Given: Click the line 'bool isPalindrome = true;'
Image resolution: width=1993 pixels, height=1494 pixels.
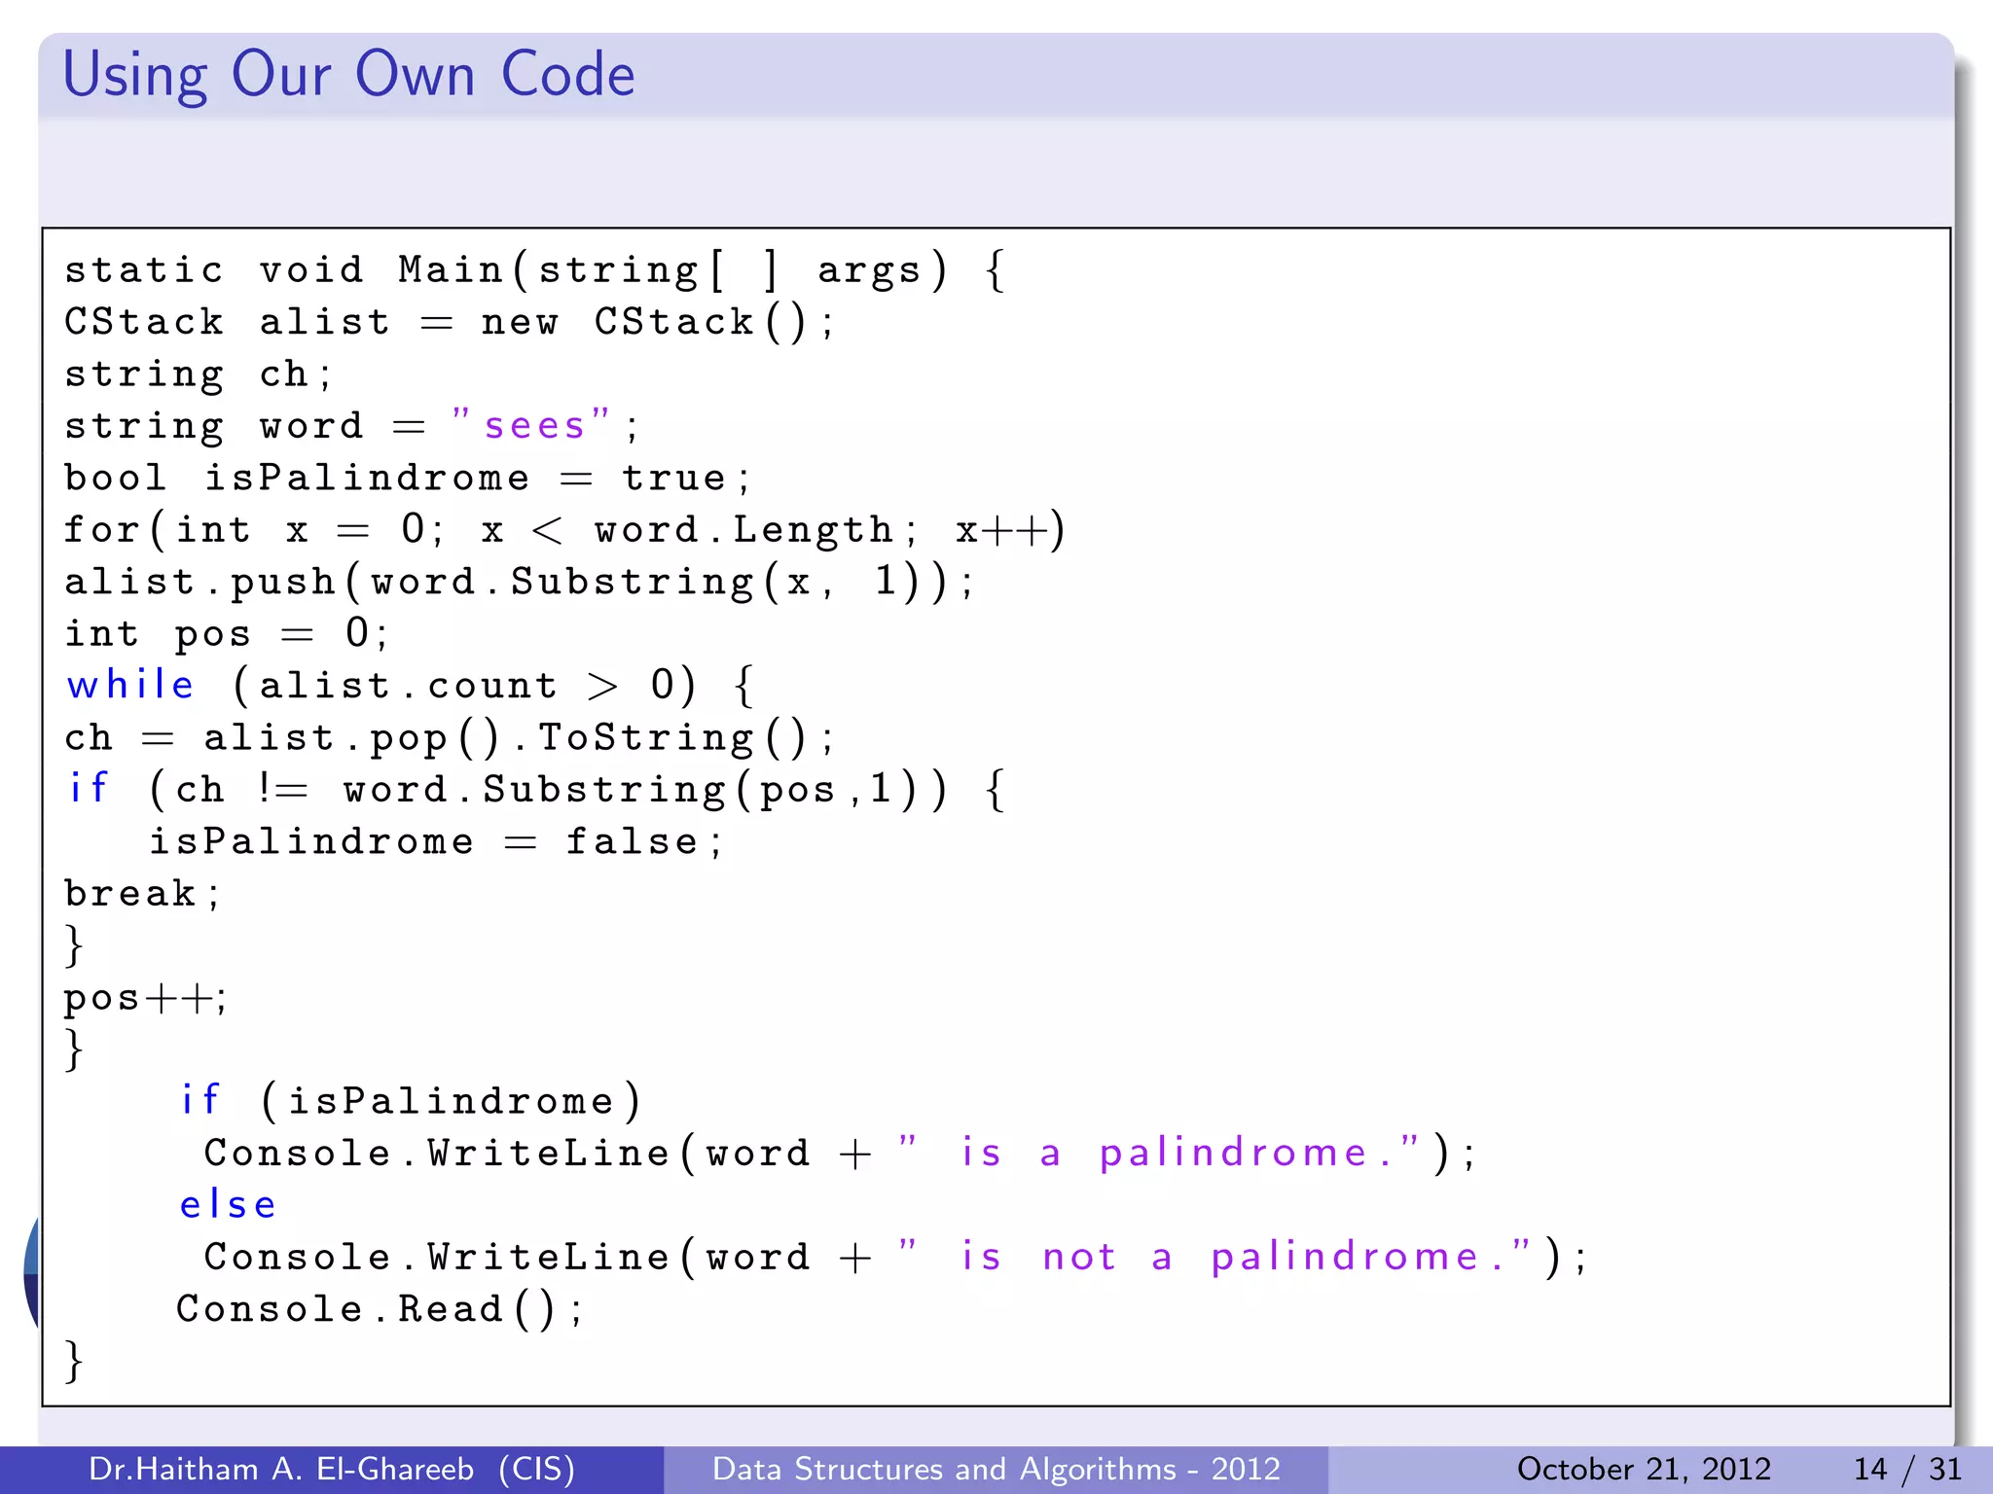Looking at the screenshot, I should pos(408,478).
